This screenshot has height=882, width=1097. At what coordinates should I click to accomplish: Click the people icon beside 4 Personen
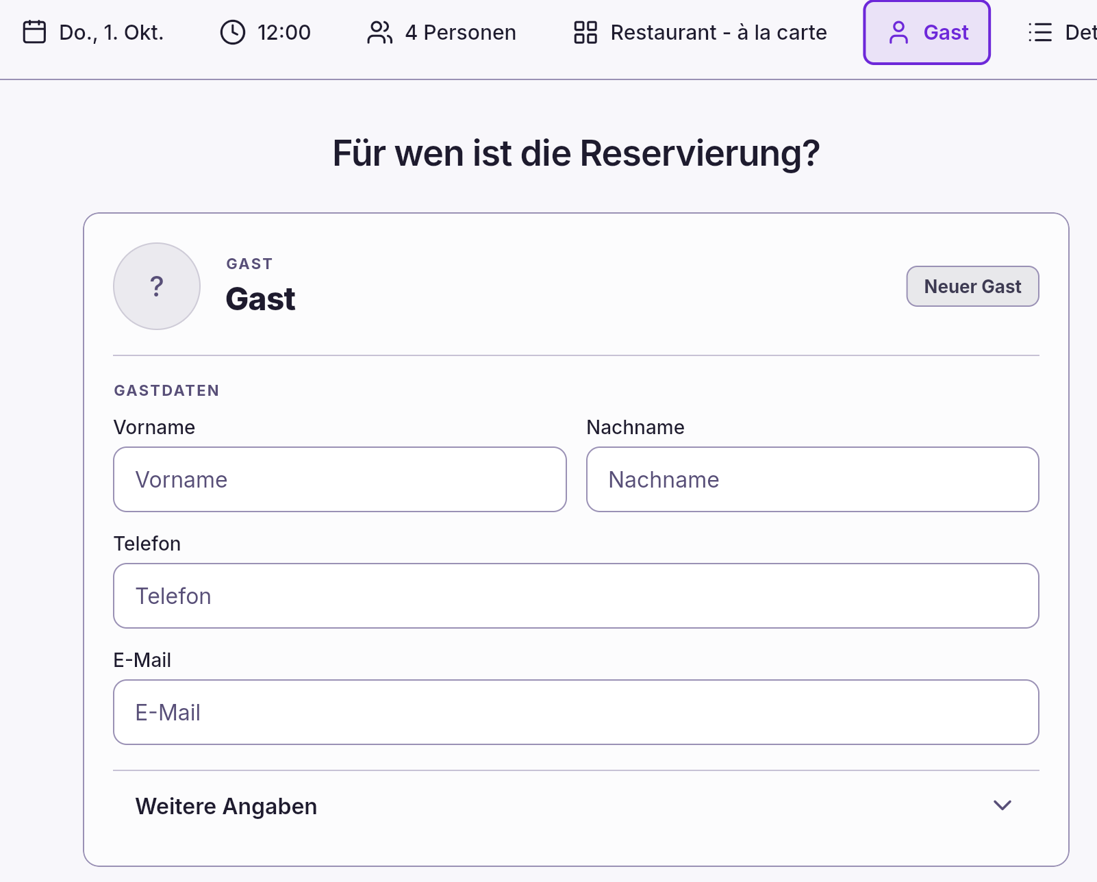point(380,32)
